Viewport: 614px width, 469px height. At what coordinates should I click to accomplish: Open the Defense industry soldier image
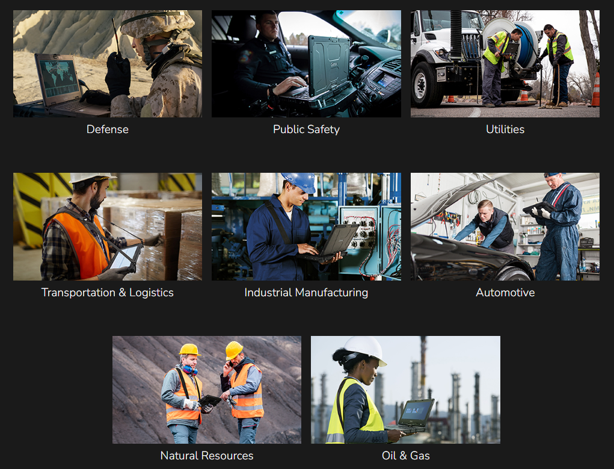pyautogui.click(x=108, y=64)
